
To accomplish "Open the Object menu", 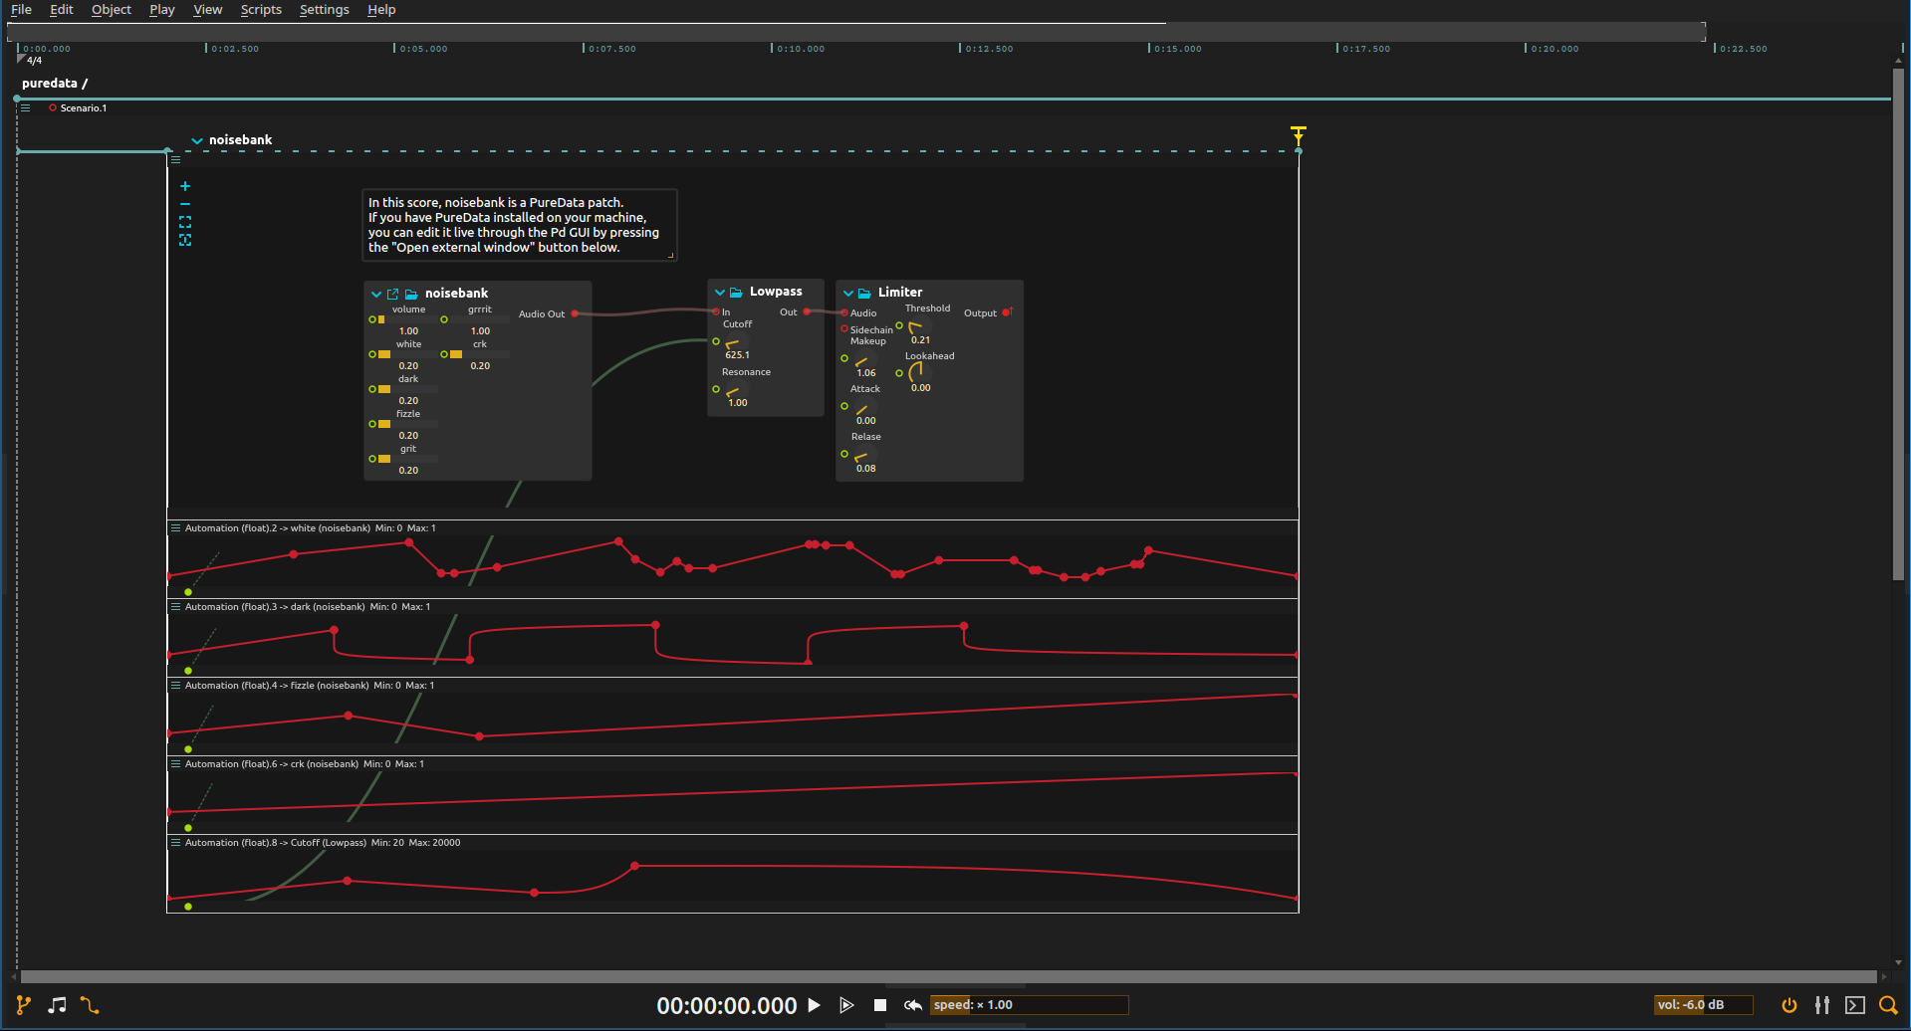I will (x=110, y=10).
